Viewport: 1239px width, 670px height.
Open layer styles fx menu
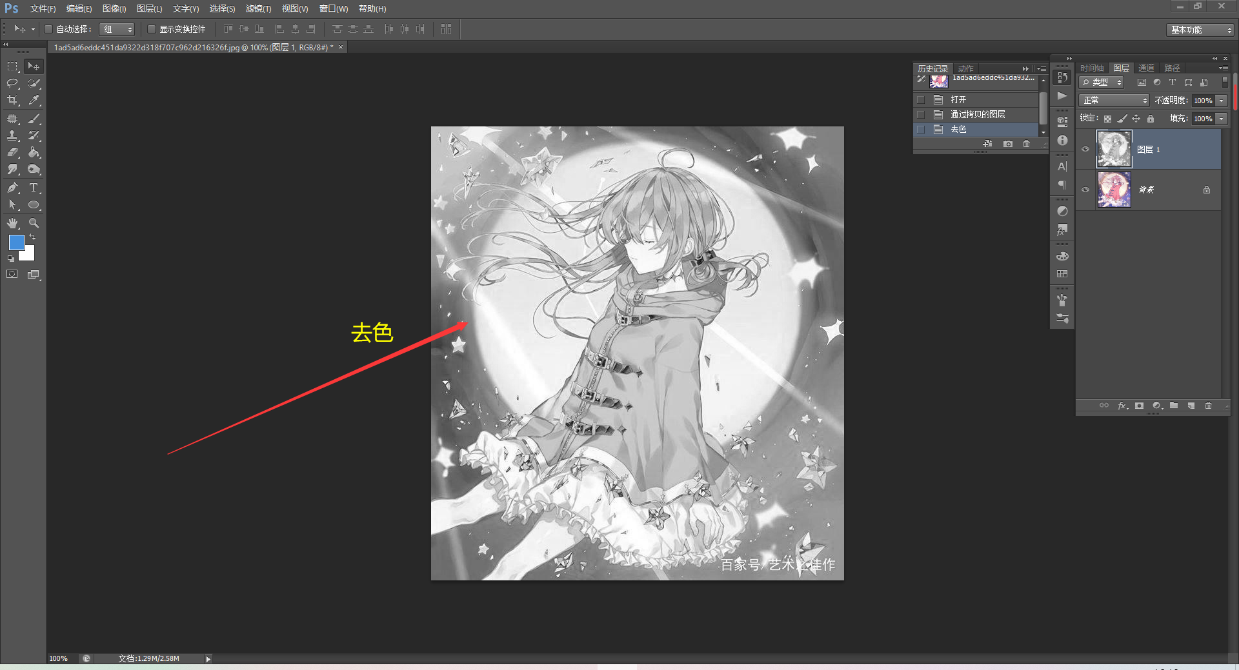coord(1122,406)
